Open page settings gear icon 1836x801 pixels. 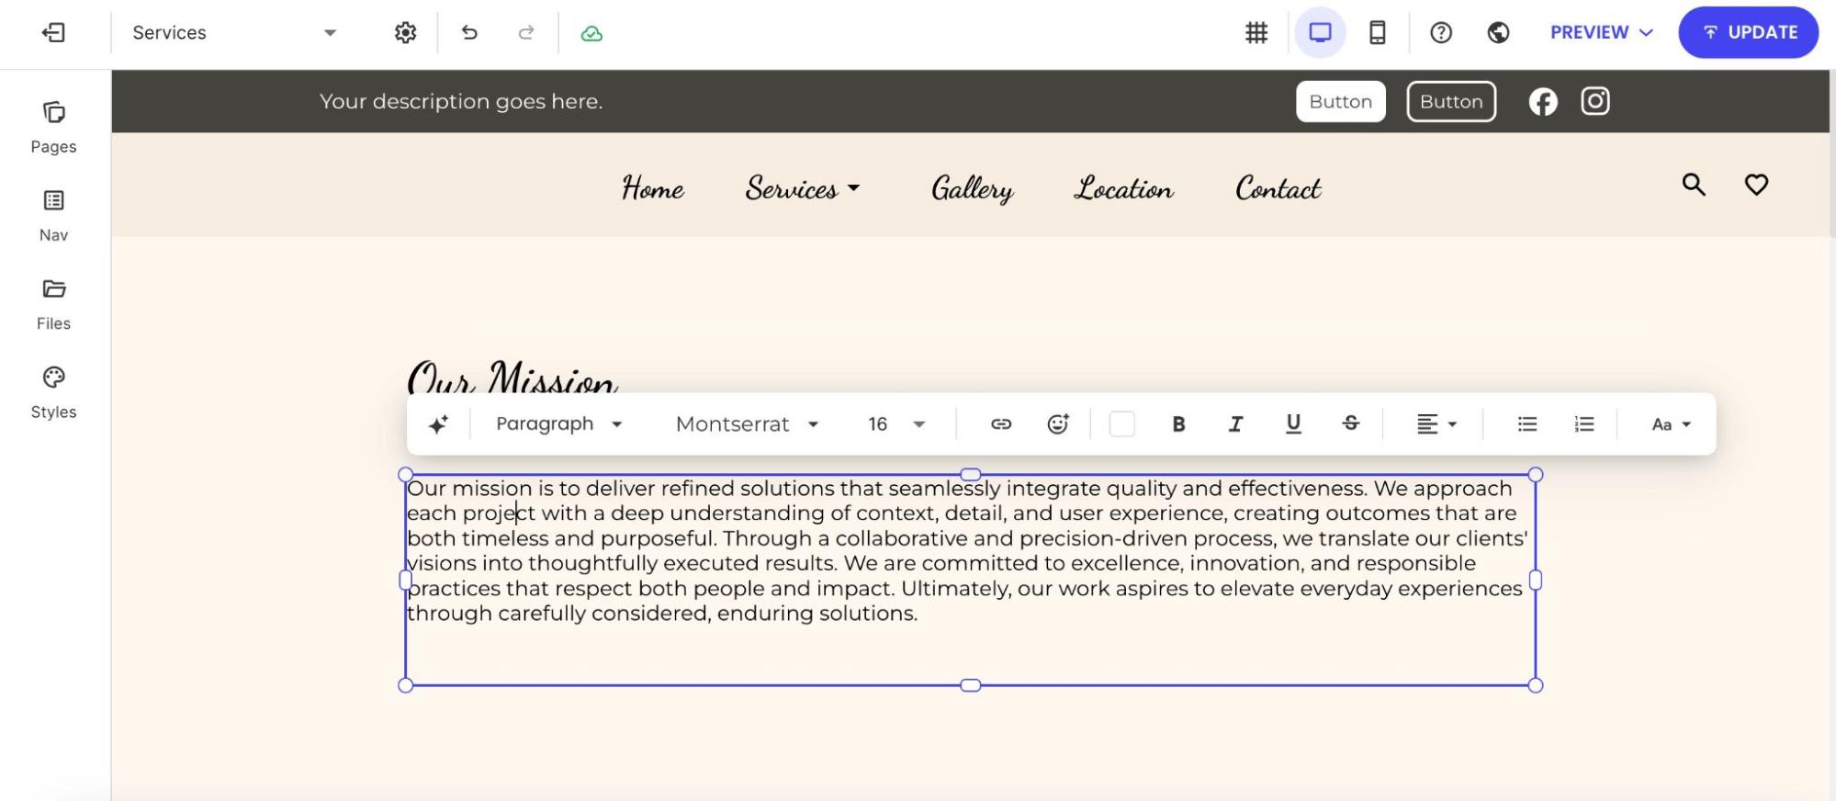click(405, 33)
